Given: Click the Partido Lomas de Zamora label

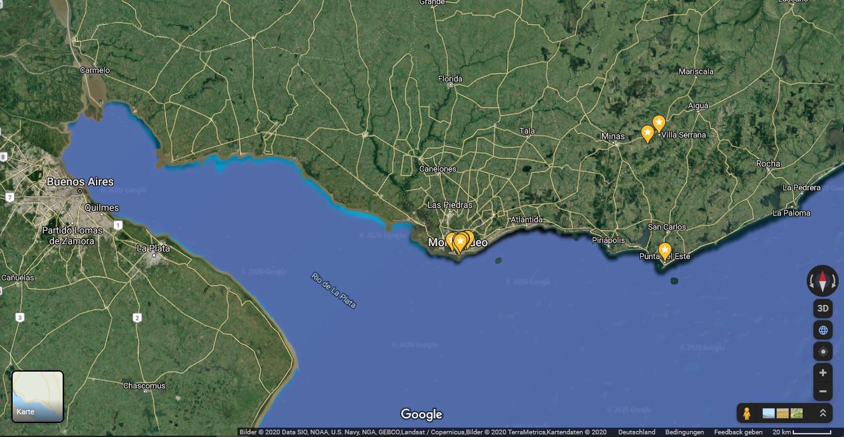Looking at the screenshot, I should (73, 236).
